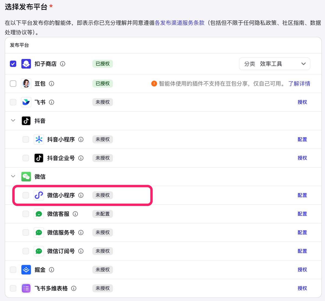
Task: Click the 抖音 group logo icon
Action: [26, 121]
